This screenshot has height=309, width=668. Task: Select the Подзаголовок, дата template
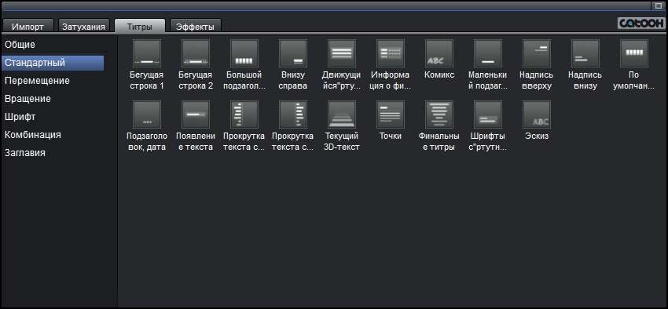click(147, 115)
